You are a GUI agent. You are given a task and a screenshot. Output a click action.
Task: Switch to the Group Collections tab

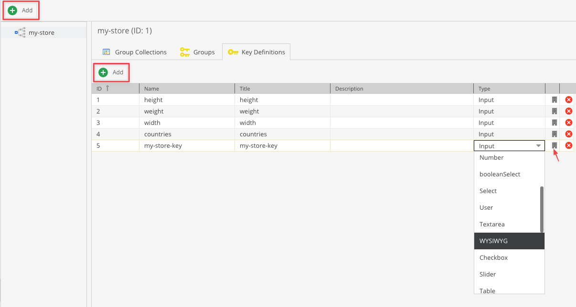coord(135,52)
